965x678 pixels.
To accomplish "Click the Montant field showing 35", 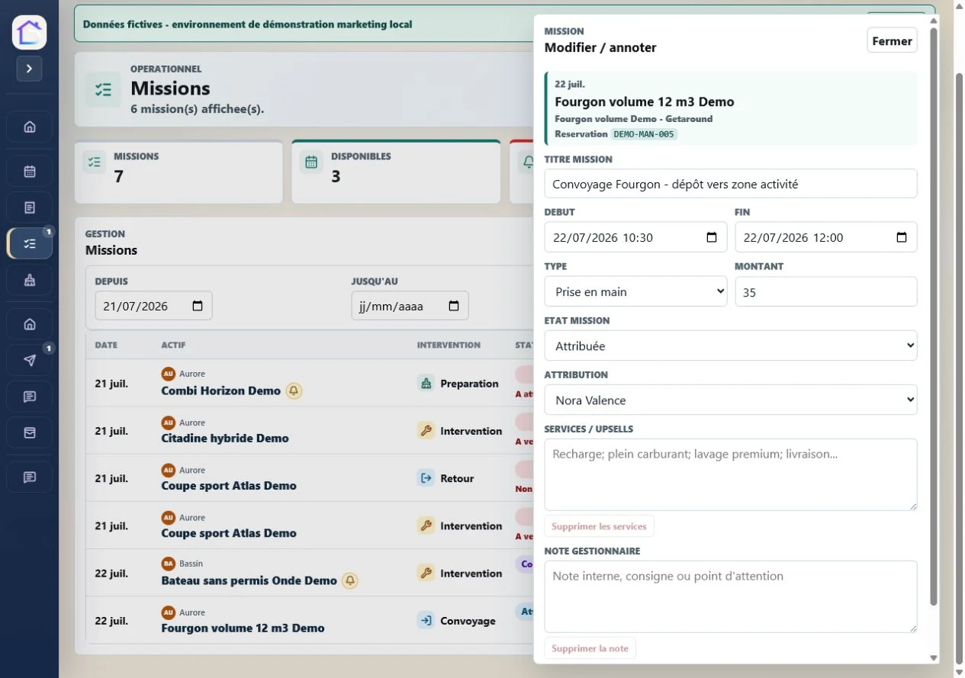I will (x=826, y=291).
